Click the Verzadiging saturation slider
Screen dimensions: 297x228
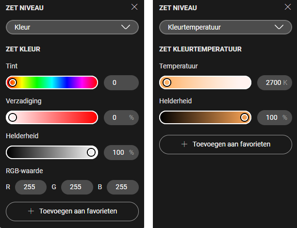[x=52, y=117]
